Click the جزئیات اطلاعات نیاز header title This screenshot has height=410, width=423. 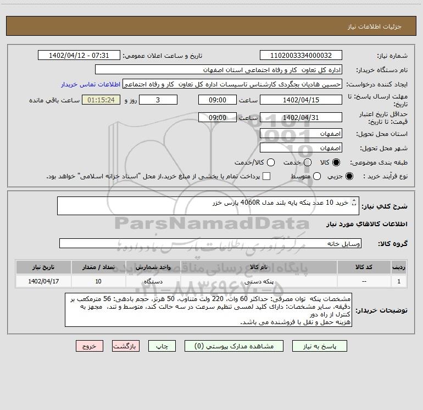[x=374, y=26]
